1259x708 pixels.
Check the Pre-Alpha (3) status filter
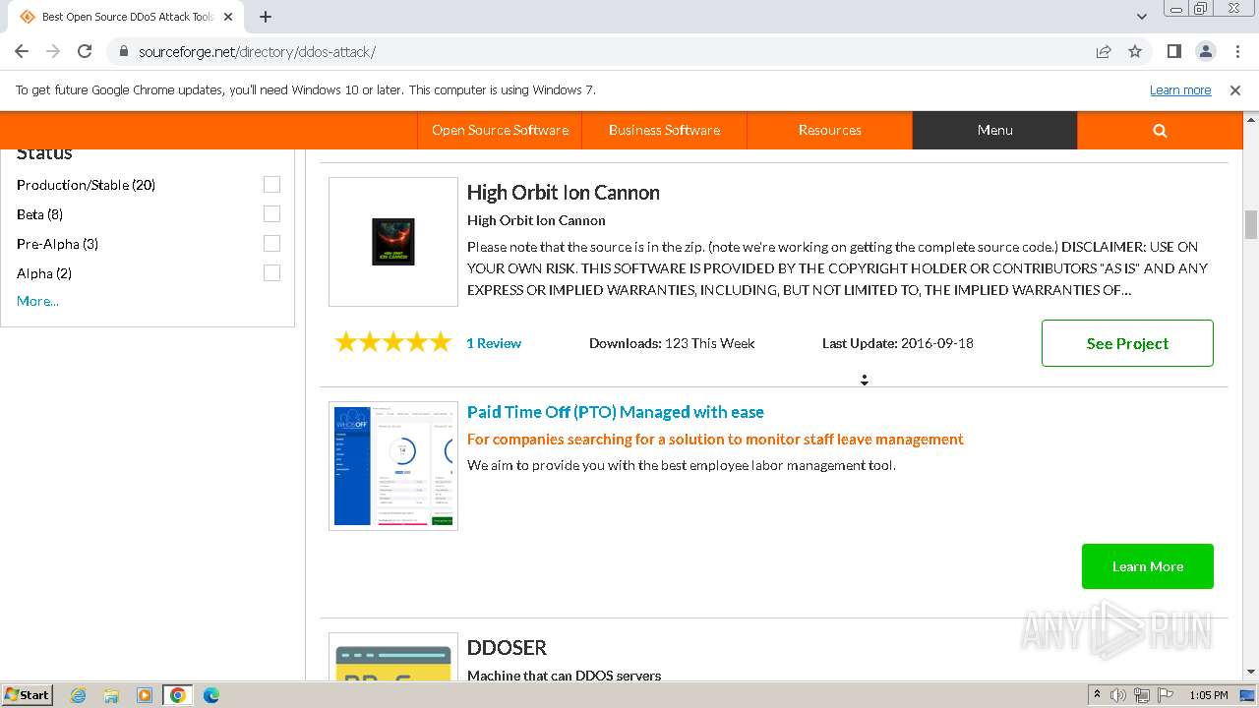271,244
